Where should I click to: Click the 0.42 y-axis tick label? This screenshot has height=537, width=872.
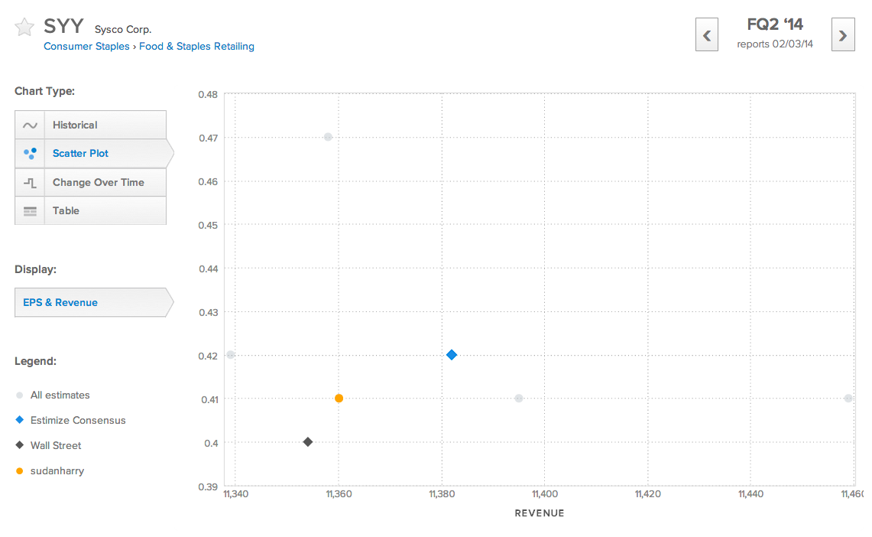coord(208,356)
